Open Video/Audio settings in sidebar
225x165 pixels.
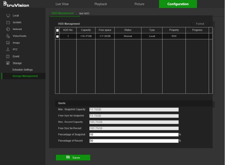point(19,36)
